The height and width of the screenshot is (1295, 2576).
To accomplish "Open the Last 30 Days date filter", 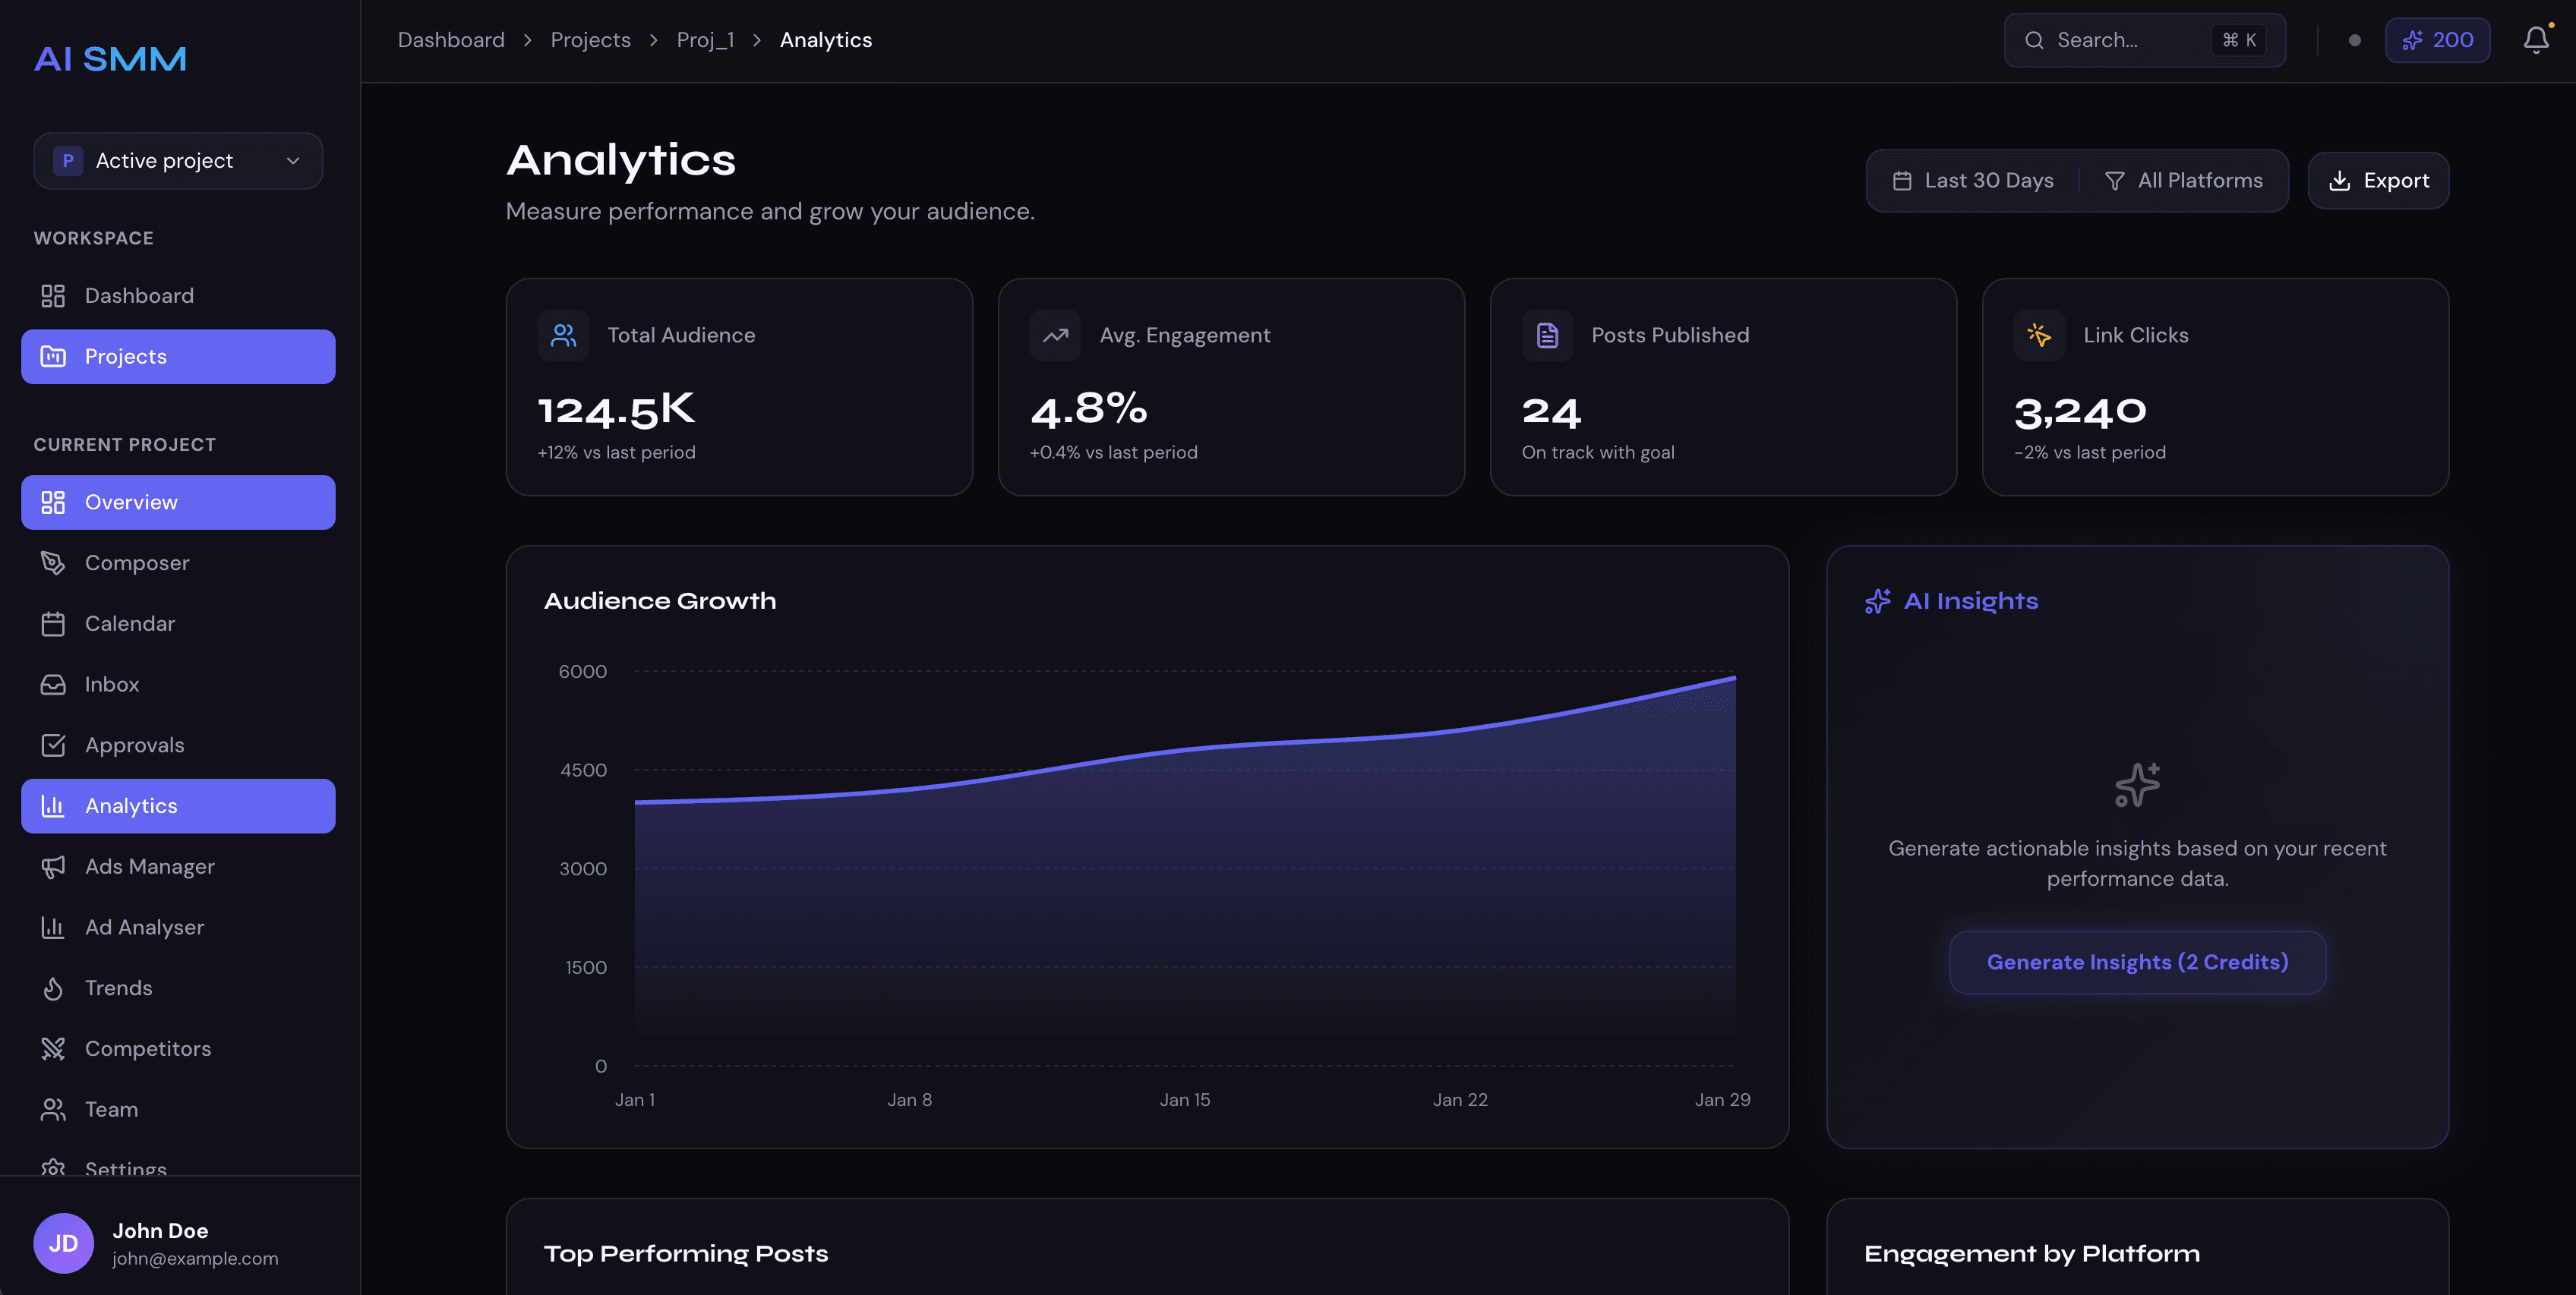I will (1973, 181).
